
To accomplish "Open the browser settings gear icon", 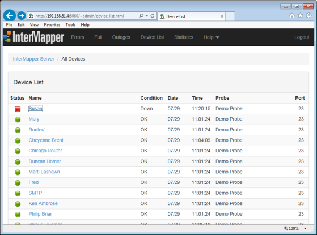I will [x=309, y=15].
